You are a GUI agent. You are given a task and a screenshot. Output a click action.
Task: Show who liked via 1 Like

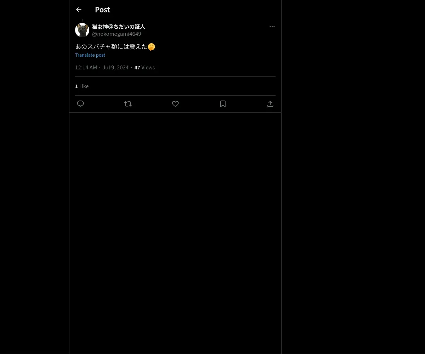point(82,86)
